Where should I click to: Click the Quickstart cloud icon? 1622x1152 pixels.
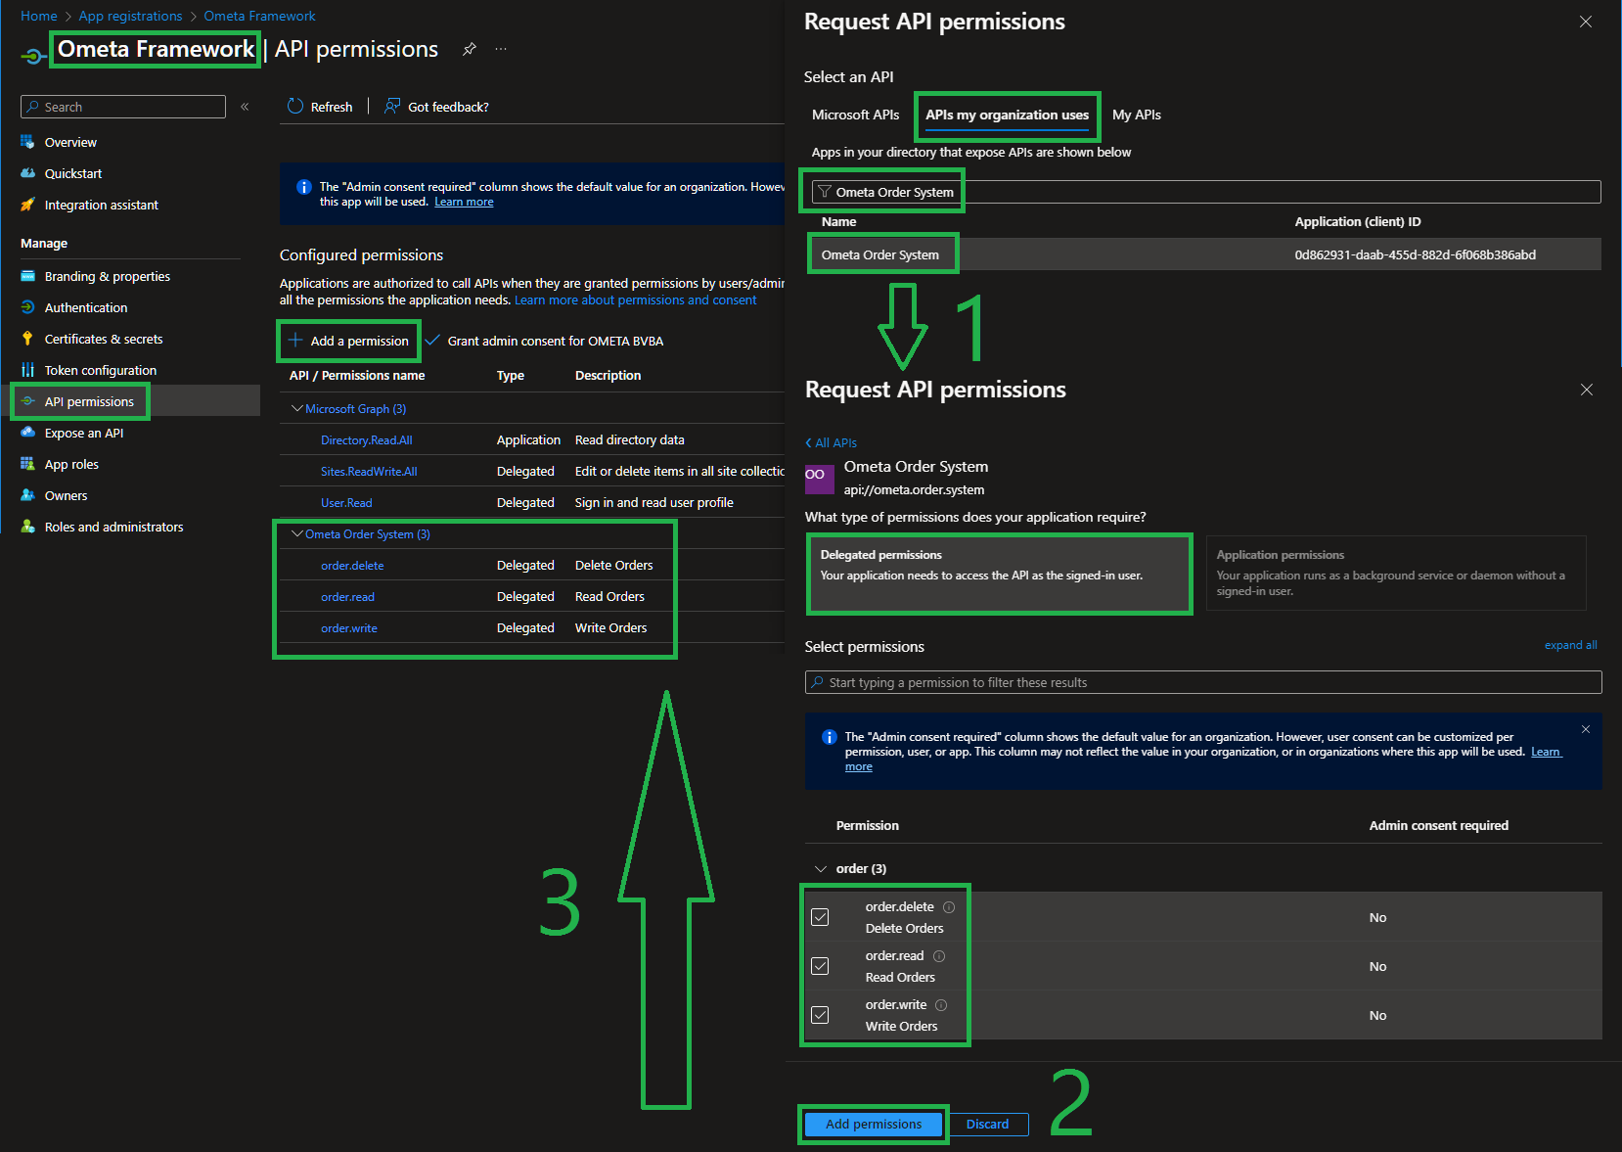[27, 173]
